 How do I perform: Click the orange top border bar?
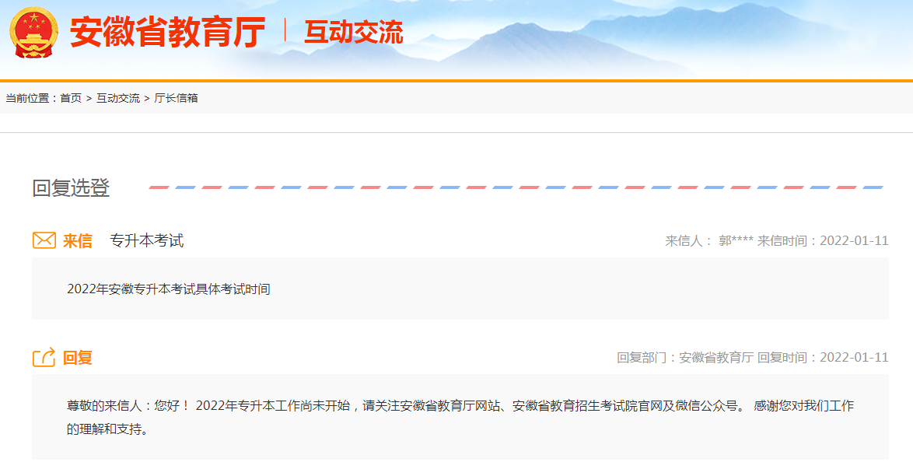click(x=456, y=79)
